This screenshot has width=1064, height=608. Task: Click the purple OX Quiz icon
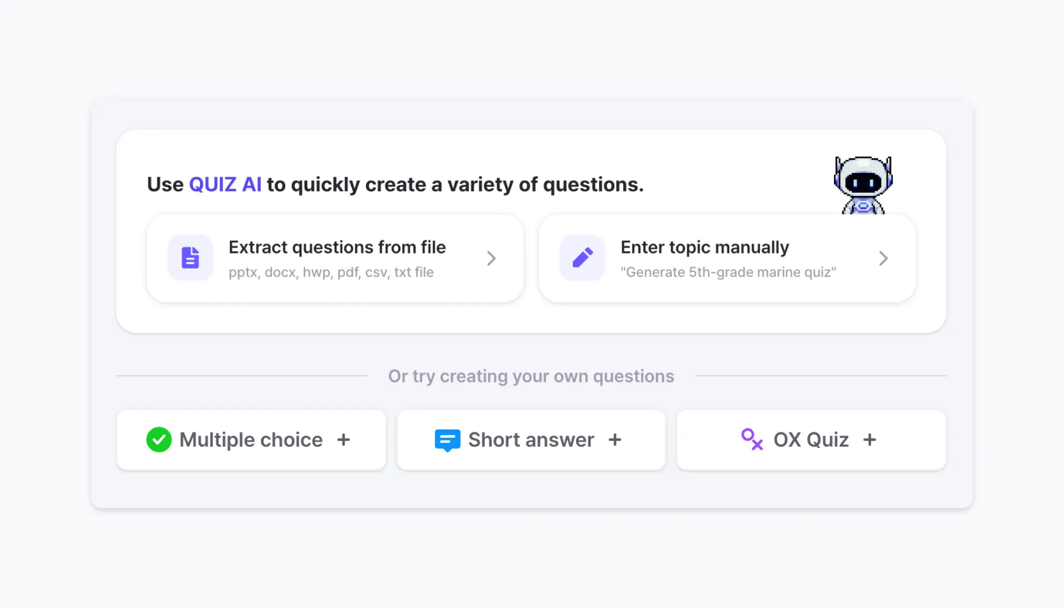click(752, 439)
